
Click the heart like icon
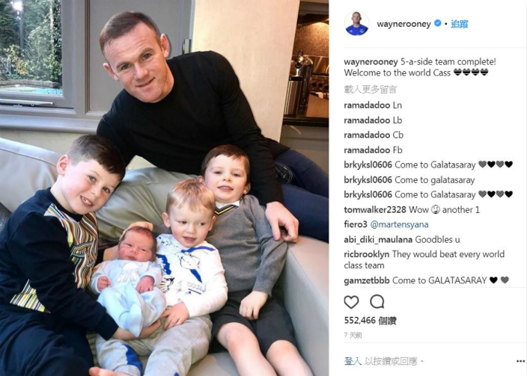coord(351,302)
